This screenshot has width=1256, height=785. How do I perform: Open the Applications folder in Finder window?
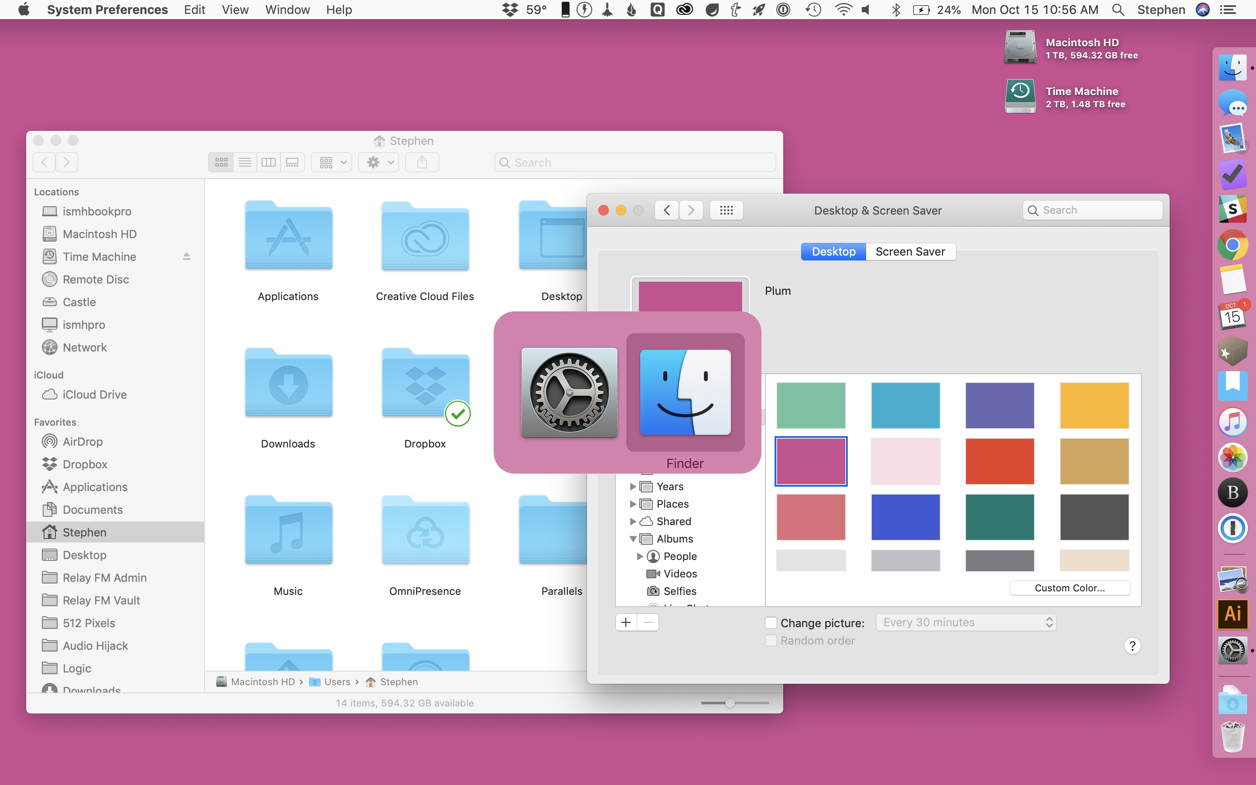pyautogui.click(x=289, y=236)
